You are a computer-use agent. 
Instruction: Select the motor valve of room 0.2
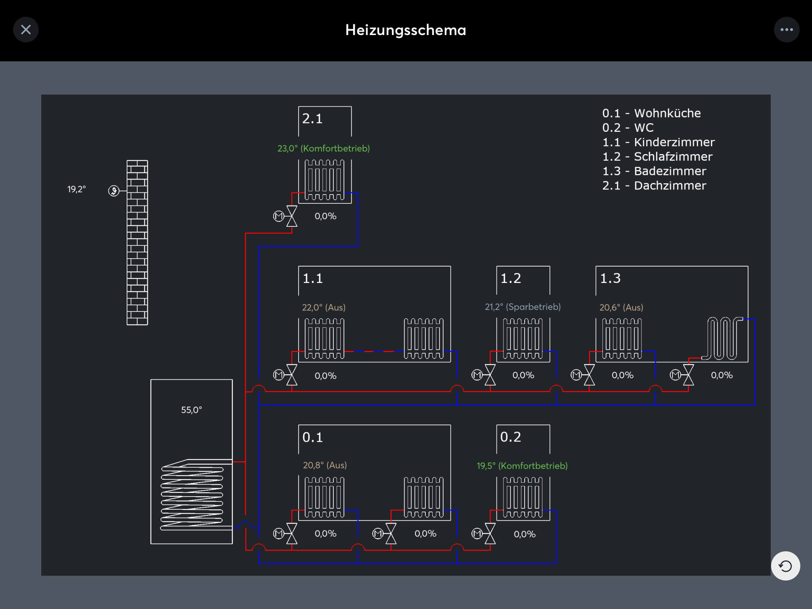[484, 533]
